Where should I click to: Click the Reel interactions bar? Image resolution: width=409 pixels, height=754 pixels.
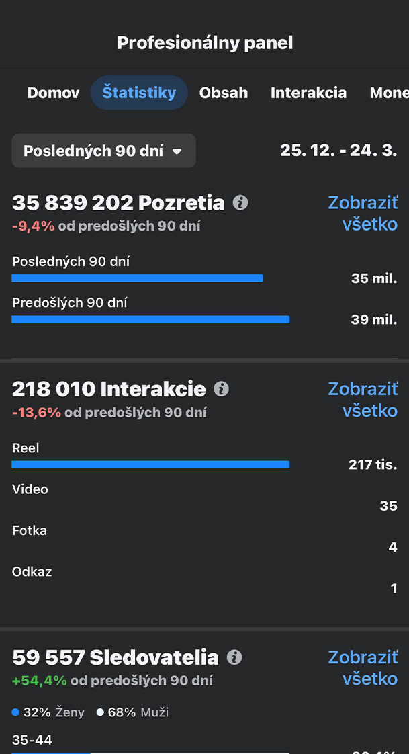(150, 464)
